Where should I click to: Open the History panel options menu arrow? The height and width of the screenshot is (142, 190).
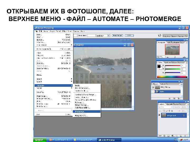pyautogui.click(x=182, y=84)
